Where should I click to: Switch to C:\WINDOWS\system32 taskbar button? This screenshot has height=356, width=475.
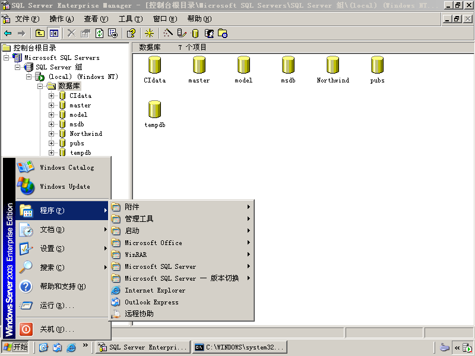[x=240, y=347]
